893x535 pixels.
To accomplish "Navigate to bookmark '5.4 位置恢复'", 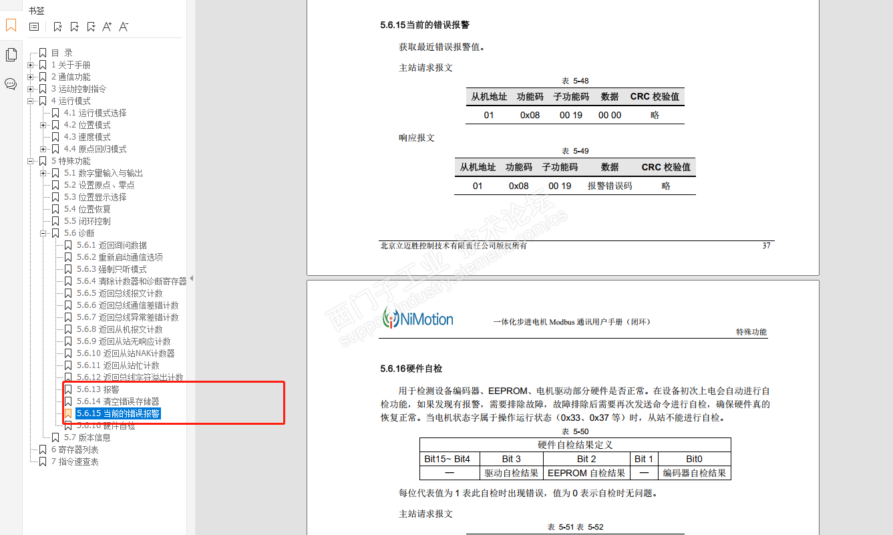I will [87, 209].
